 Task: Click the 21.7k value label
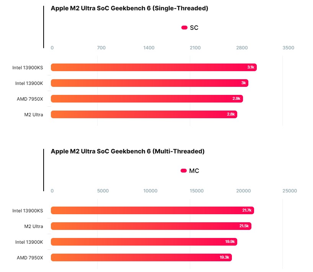click(x=246, y=210)
